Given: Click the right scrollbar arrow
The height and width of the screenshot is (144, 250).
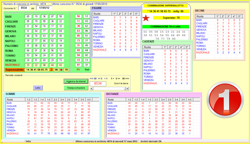Looking at the screenshot, I should coord(127,89).
